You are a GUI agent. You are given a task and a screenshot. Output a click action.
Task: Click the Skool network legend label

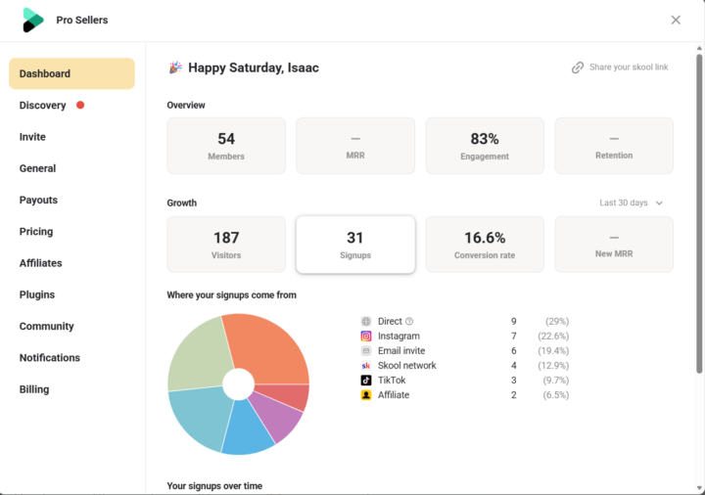tap(407, 366)
